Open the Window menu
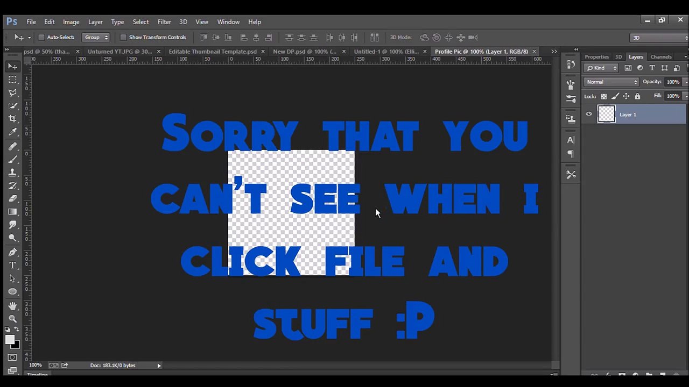Screen dimensions: 689x387 click(x=228, y=22)
